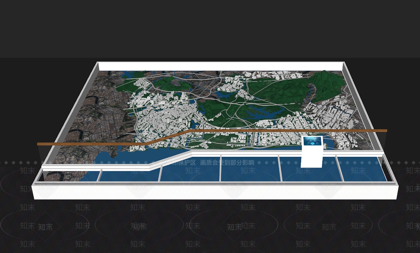This screenshot has height=253, width=420.
Task: Click the text 画质会受到部分影响
Action: pos(227,163)
